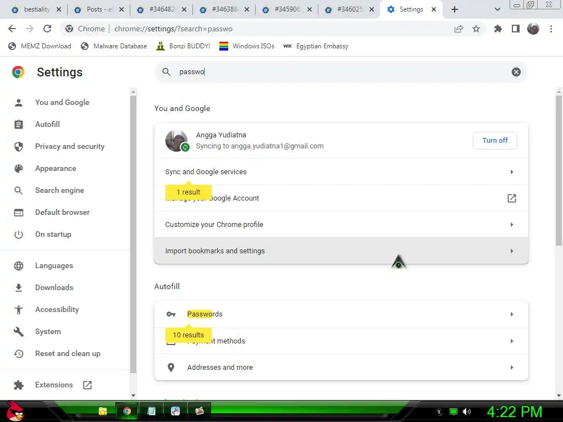Click Chrome icon in taskbar
Image resolution: width=563 pixels, height=422 pixels.
tap(127, 411)
